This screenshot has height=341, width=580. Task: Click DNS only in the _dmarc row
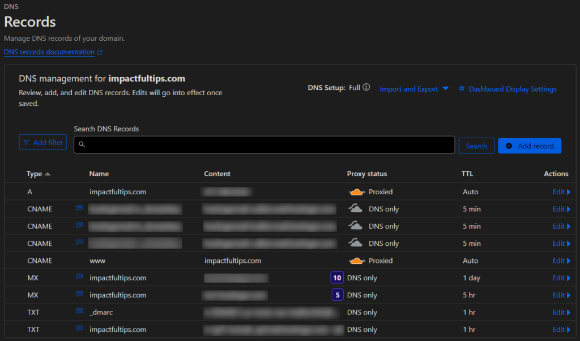362,312
